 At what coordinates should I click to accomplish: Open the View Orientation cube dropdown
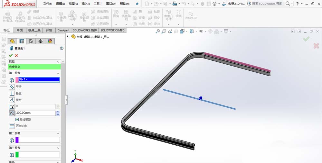pos(187,32)
